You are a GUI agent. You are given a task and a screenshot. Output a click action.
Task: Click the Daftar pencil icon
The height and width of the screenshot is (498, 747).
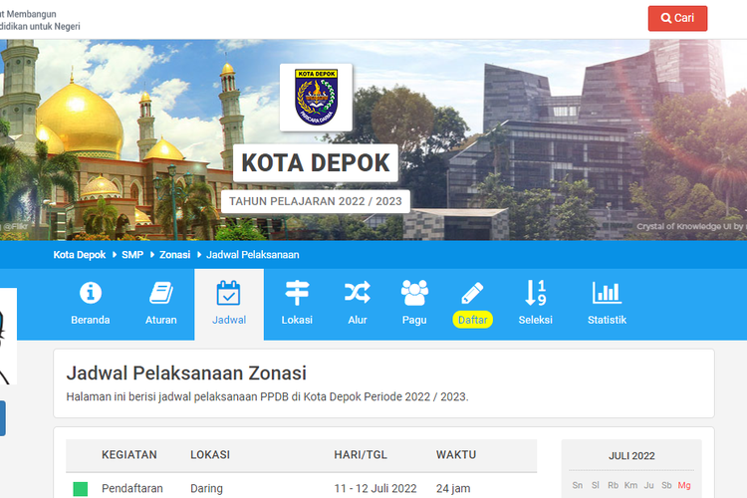(472, 292)
